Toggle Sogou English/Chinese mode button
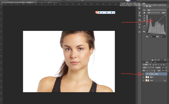The width and height of the screenshot is (169, 104). click(100, 13)
